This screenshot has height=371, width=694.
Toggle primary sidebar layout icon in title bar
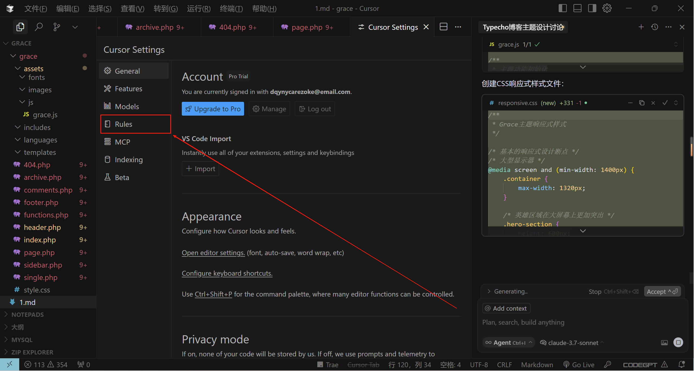tap(563, 8)
